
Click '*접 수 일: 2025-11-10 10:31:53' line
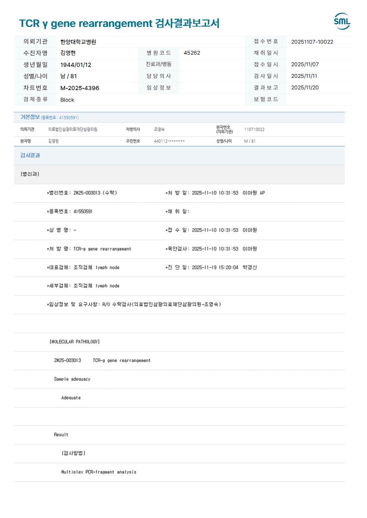[202, 230]
